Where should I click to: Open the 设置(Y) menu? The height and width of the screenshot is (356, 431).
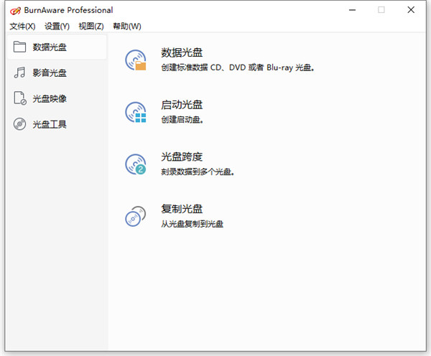tap(57, 27)
